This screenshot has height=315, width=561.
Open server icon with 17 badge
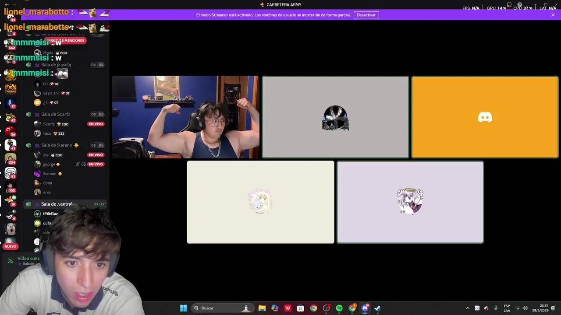click(11, 103)
